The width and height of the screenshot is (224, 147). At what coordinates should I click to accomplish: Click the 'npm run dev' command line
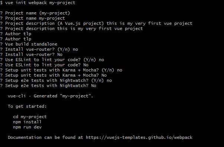[x=27, y=127]
